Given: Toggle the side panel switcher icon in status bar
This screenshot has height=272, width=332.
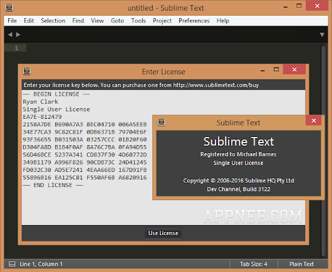Looking at the screenshot, I should [x=12, y=264].
